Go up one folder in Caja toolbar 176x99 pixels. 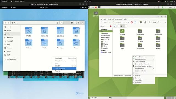click(128, 22)
